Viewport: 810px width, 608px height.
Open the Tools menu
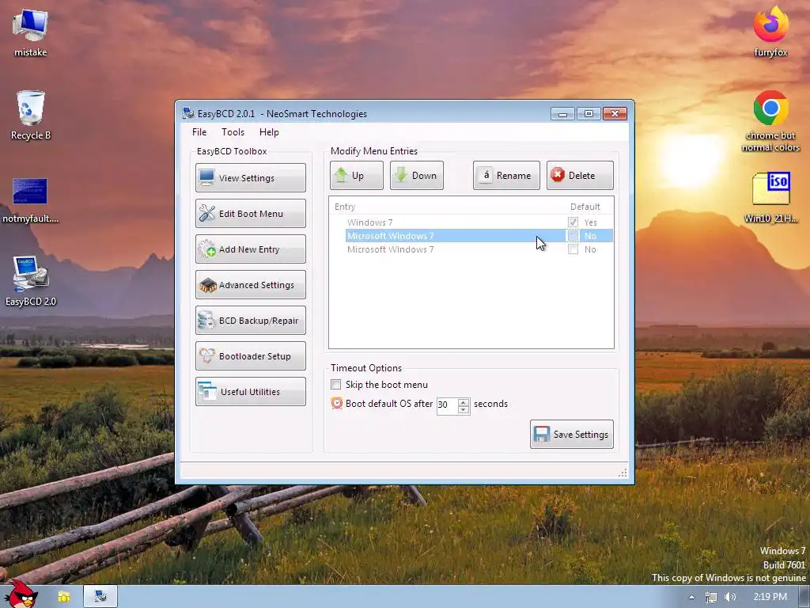pos(233,132)
